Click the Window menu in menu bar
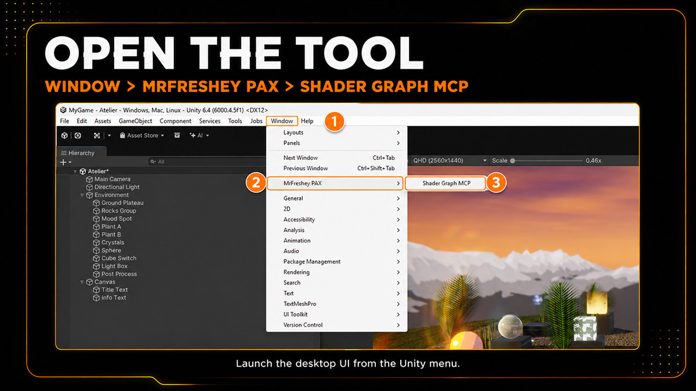This screenshot has width=696, height=391. coord(282,121)
